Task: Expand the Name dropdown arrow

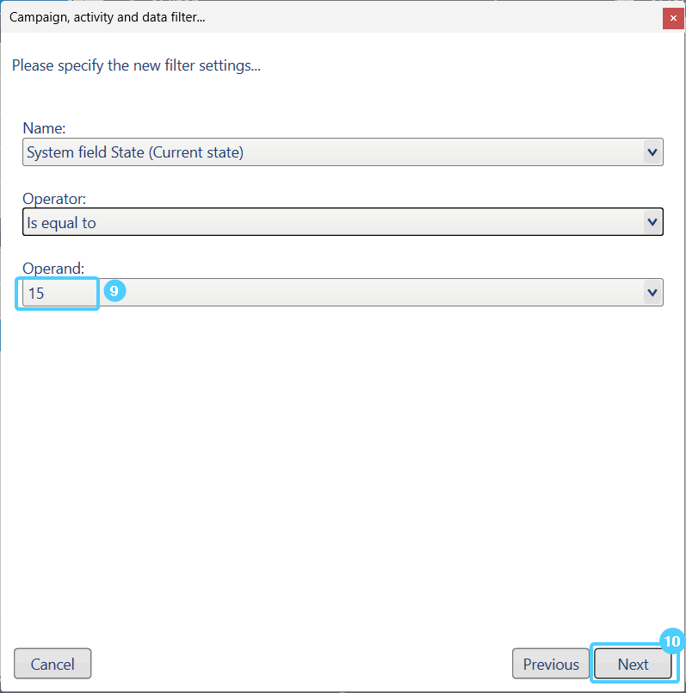Action: pyautogui.click(x=652, y=152)
